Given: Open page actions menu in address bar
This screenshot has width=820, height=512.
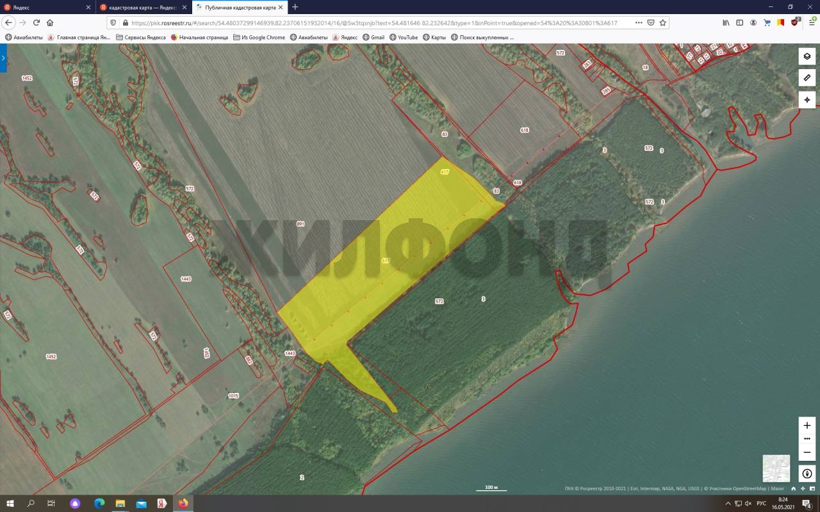Looking at the screenshot, I should [x=638, y=22].
